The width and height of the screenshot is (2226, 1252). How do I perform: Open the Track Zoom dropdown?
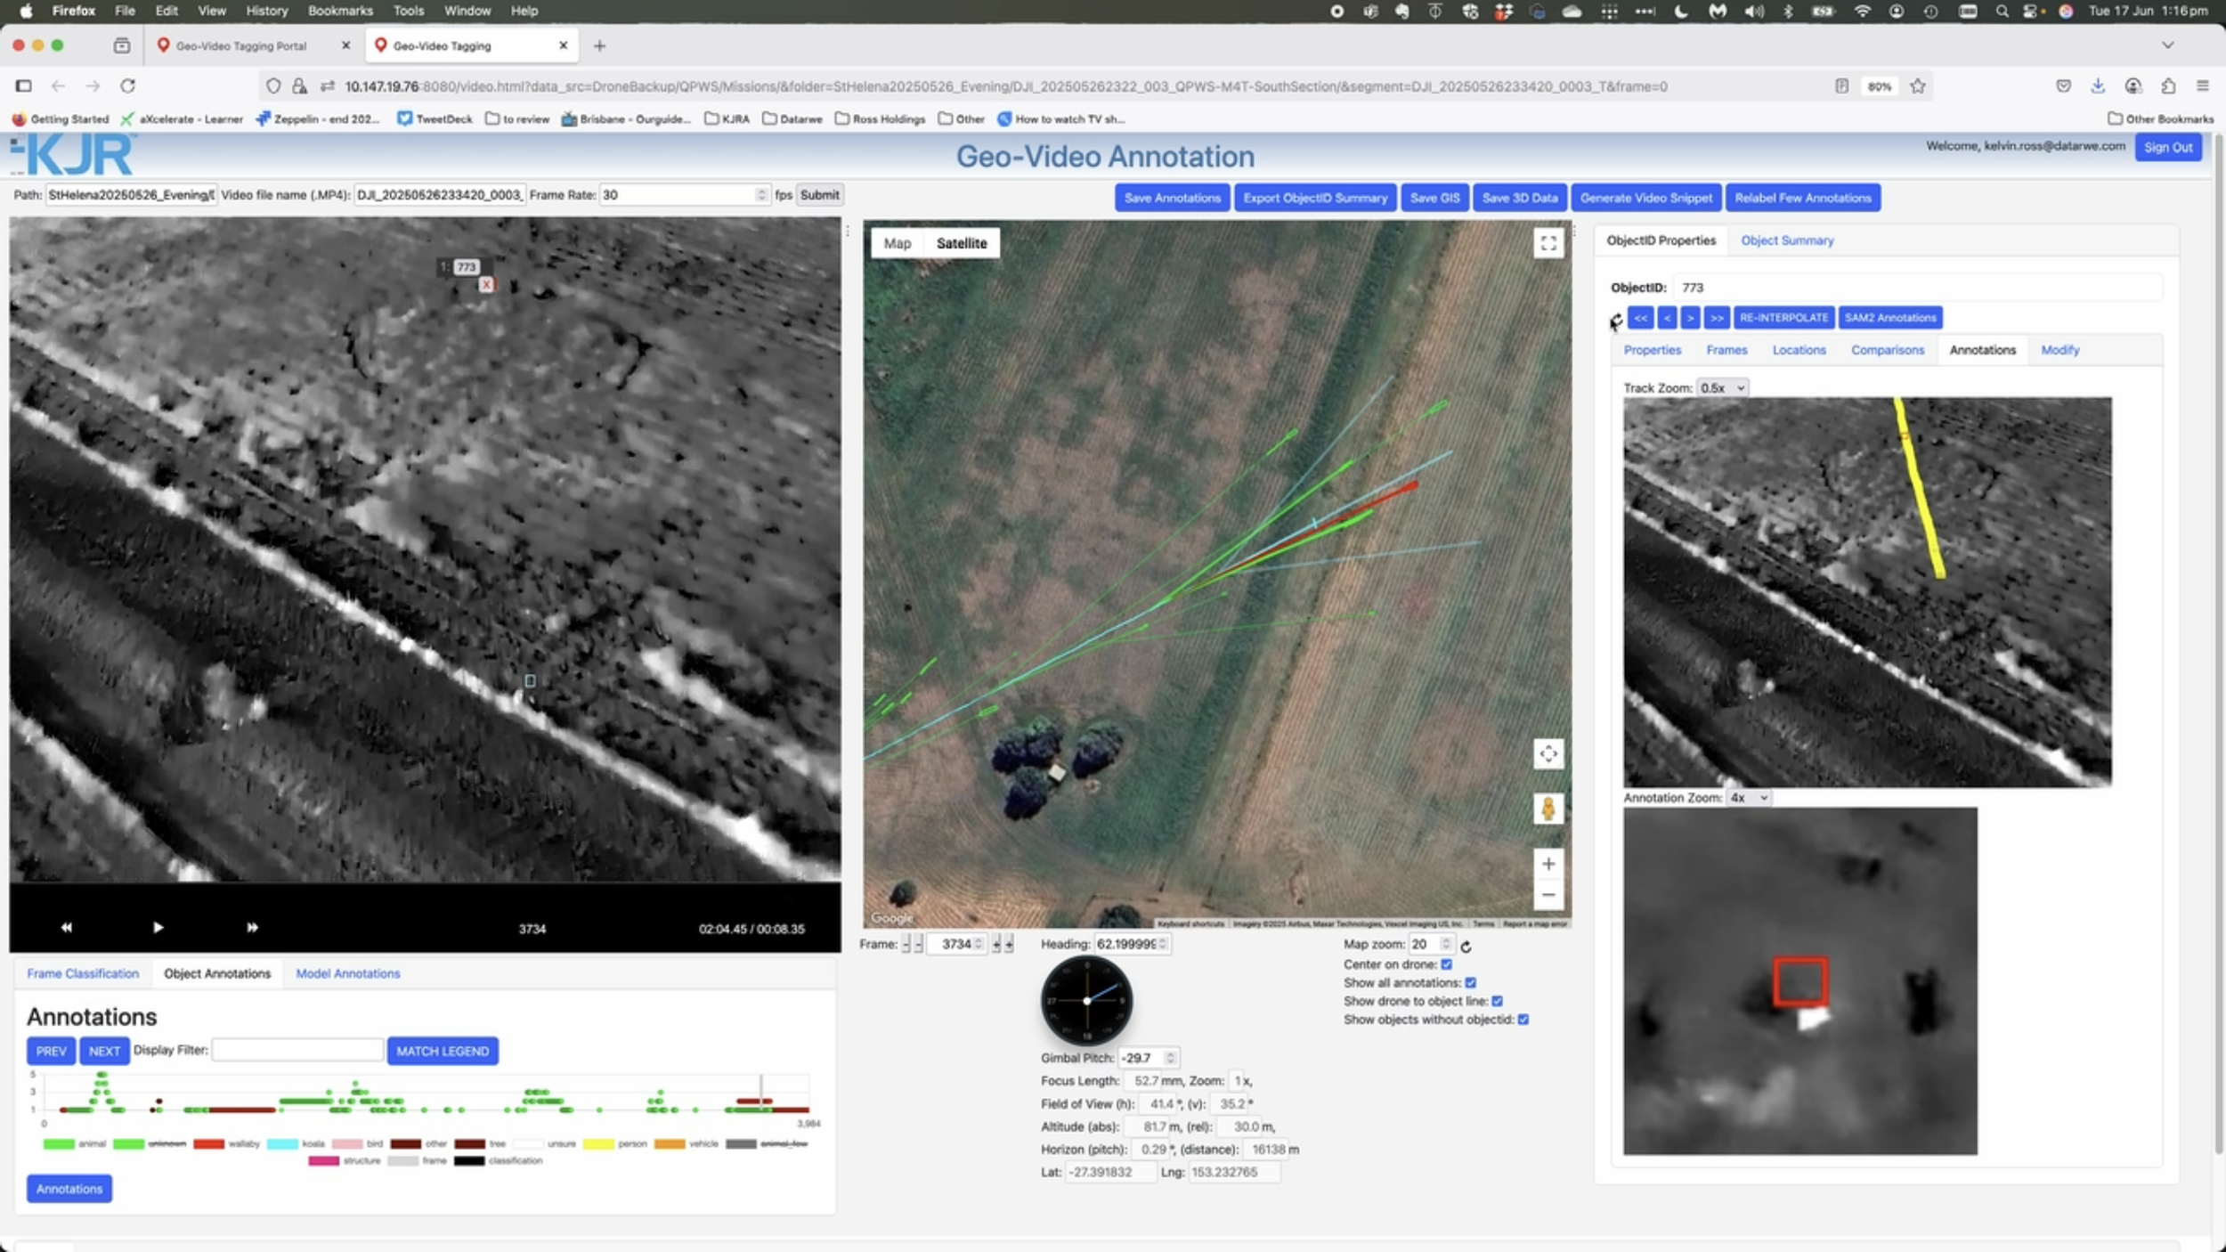click(x=1721, y=388)
